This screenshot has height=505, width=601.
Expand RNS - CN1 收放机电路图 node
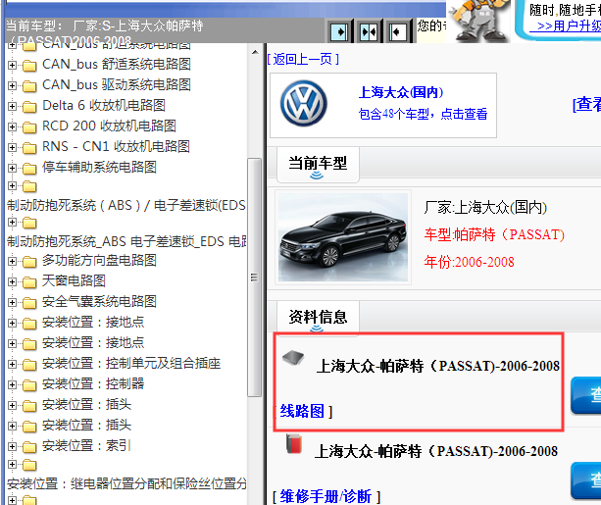pyautogui.click(x=12, y=148)
